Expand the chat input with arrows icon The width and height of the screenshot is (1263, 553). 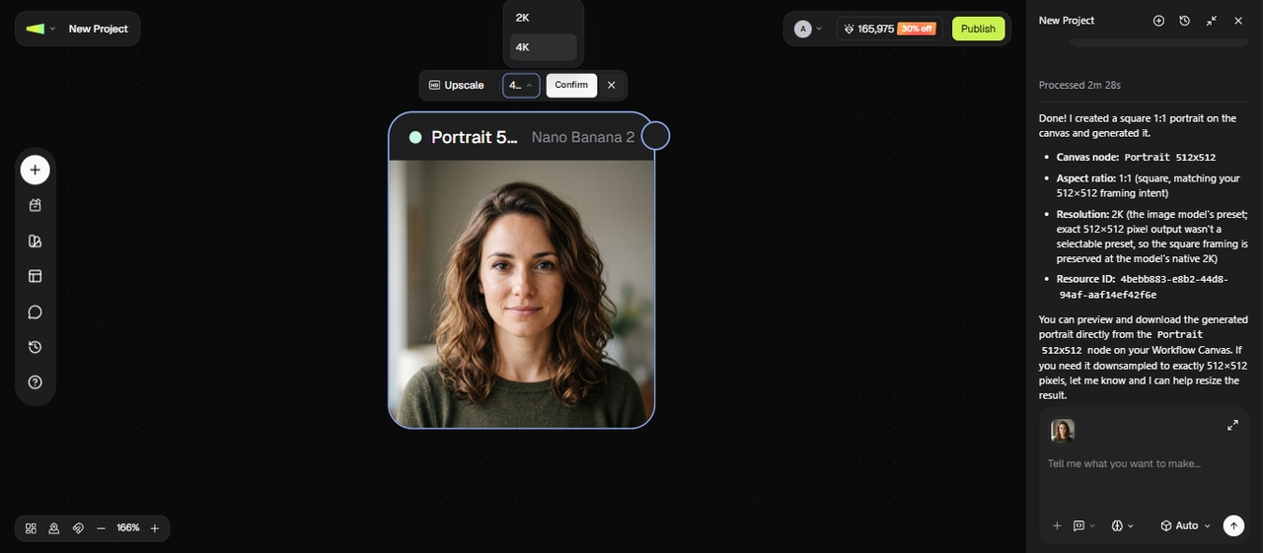click(1232, 425)
